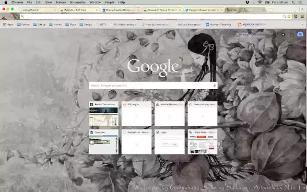The image size is (307, 192).
Task: Click the extension icon next to the star
Action: [295, 16]
